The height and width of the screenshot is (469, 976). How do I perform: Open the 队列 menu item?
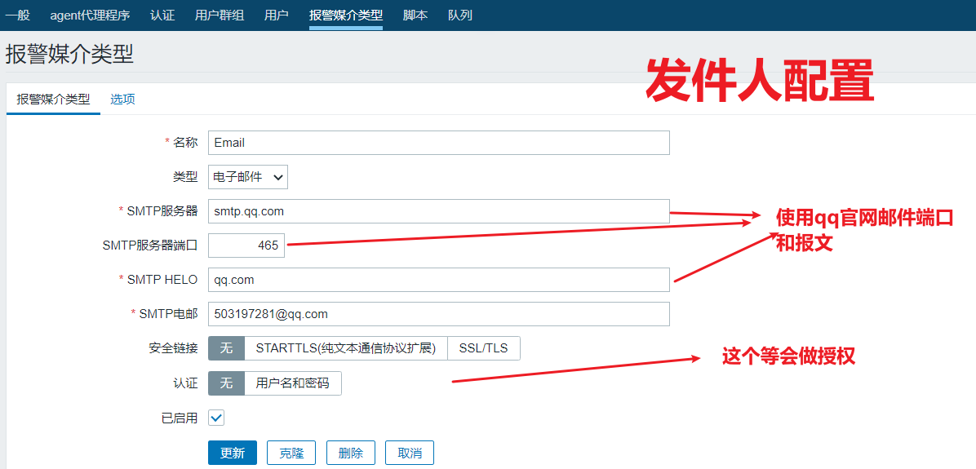tap(460, 15)
